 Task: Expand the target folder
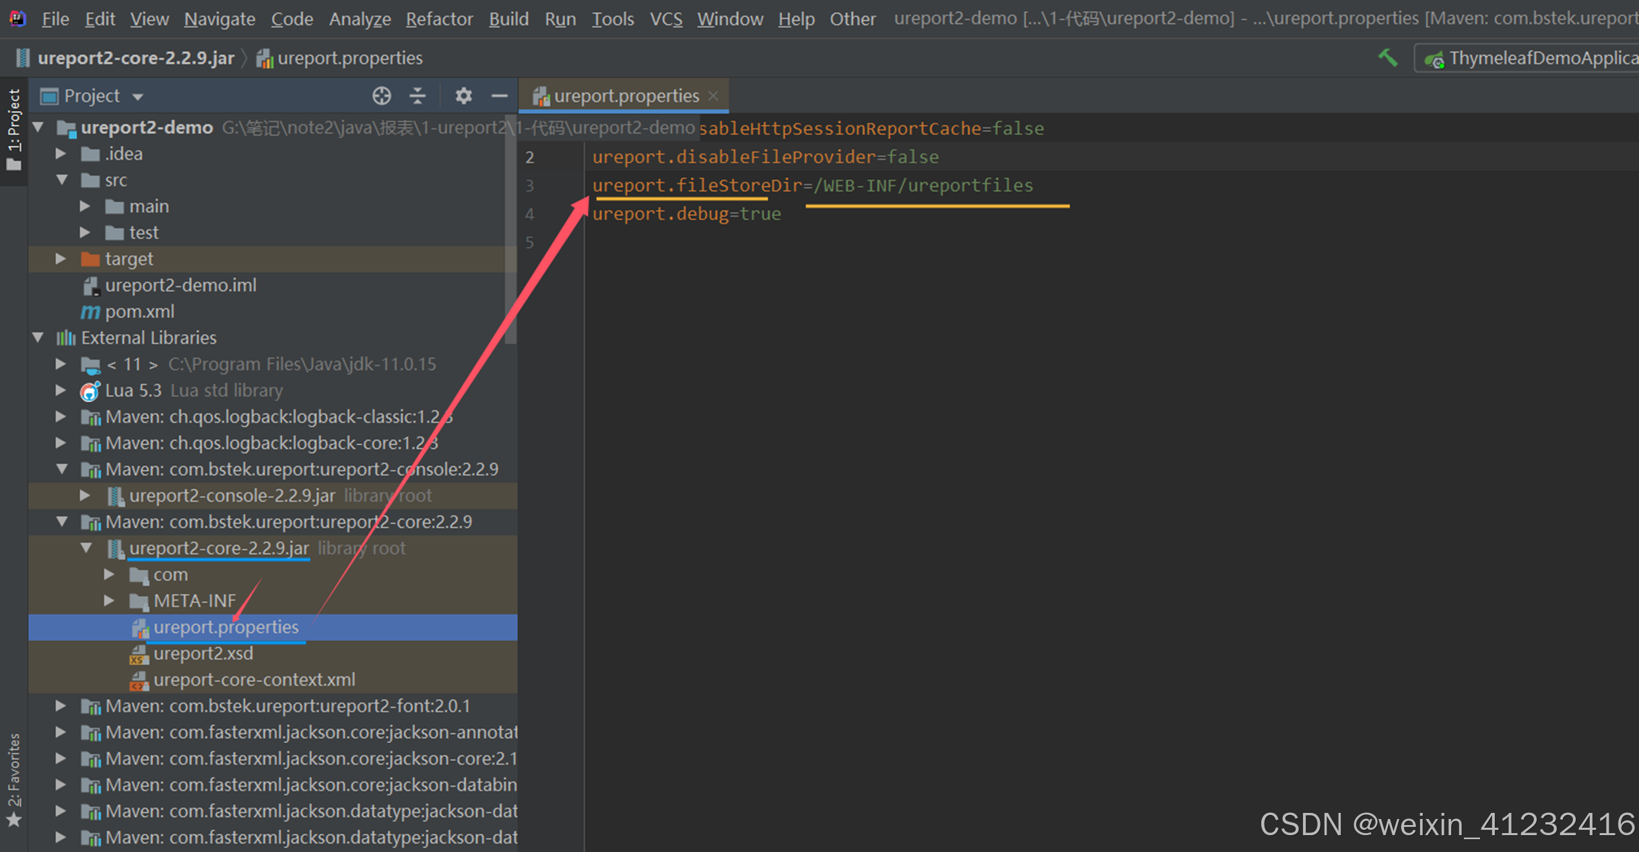[x=61, y=259]
